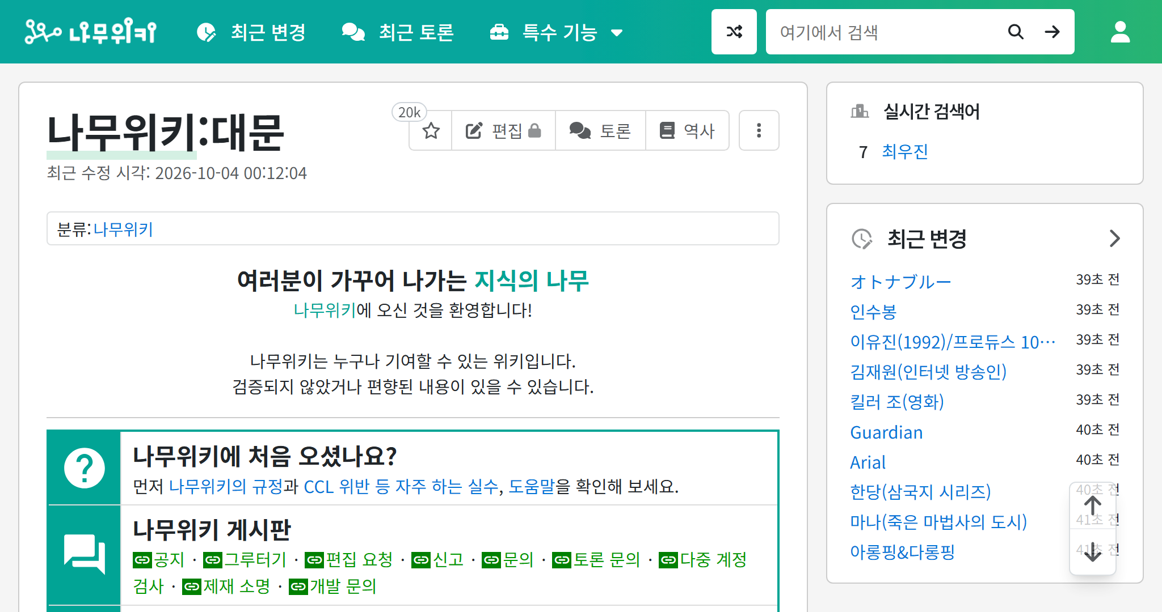Open the user profile icon
The width and height of the screenshot is (1162, 612).
1120,32
